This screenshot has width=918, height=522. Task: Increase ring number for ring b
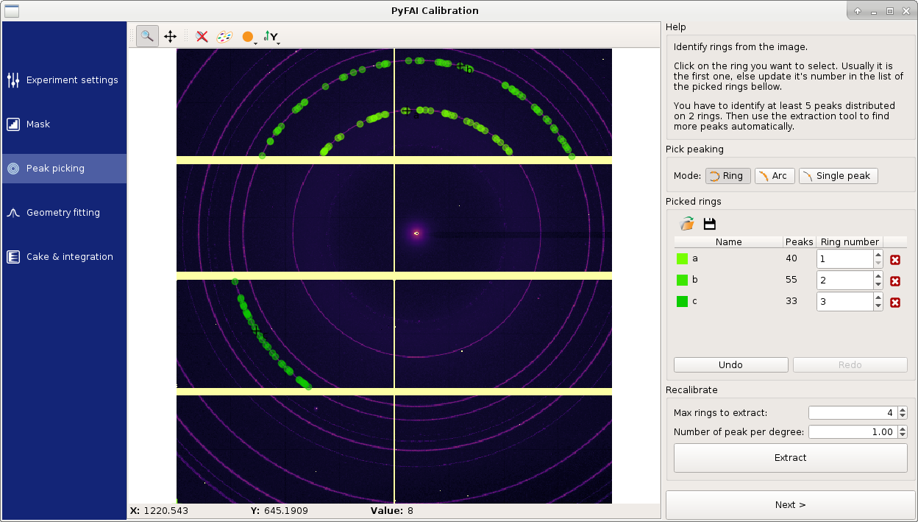tap(878, 276)
